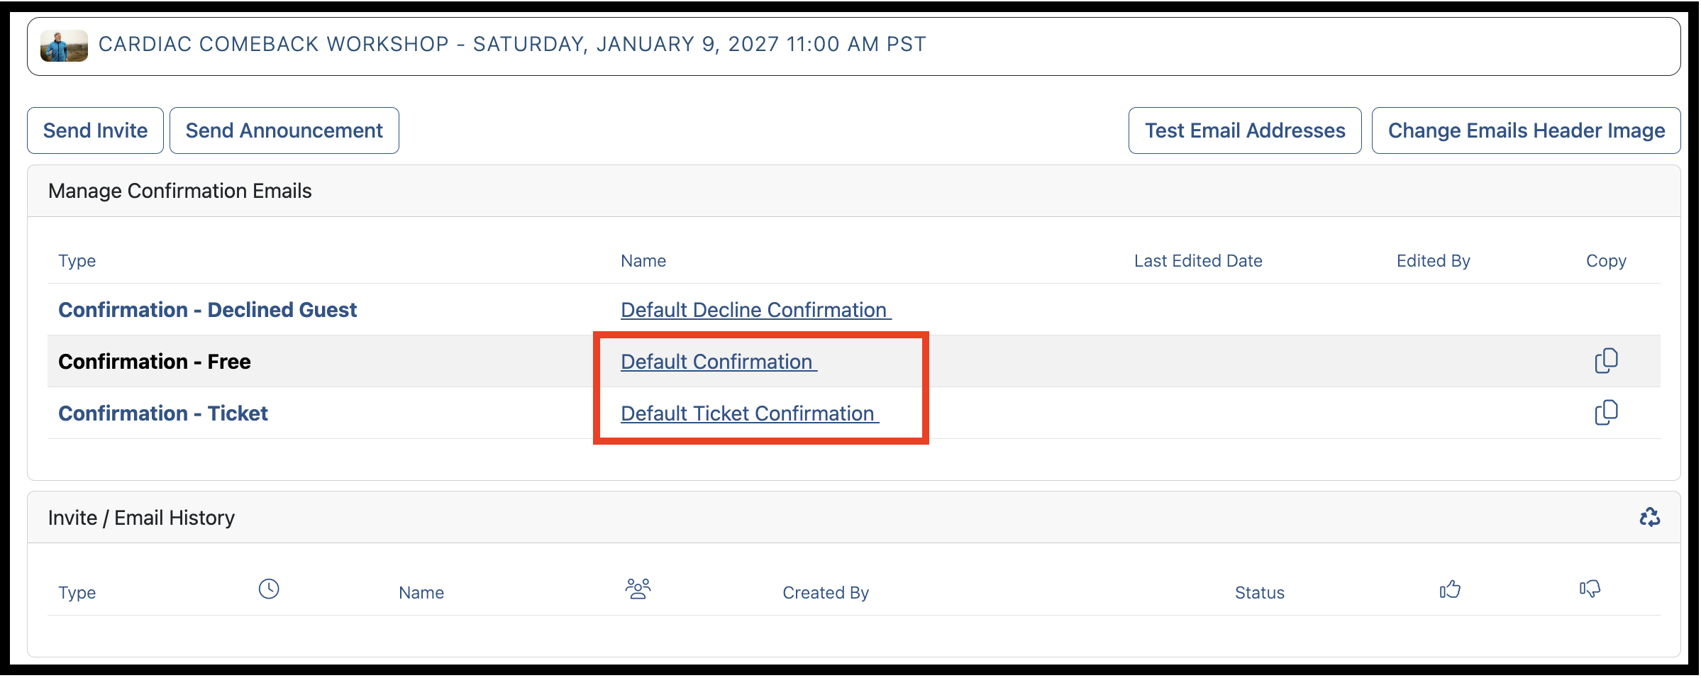
Task: Refresh the Invite / Email History panel
Action: click(x=1649, y=517)
